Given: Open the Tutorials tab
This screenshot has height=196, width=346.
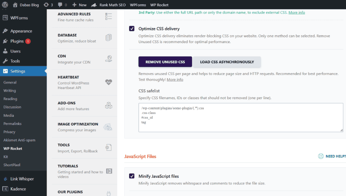Looking at the screenshot, I should click(x=84, y=171).
